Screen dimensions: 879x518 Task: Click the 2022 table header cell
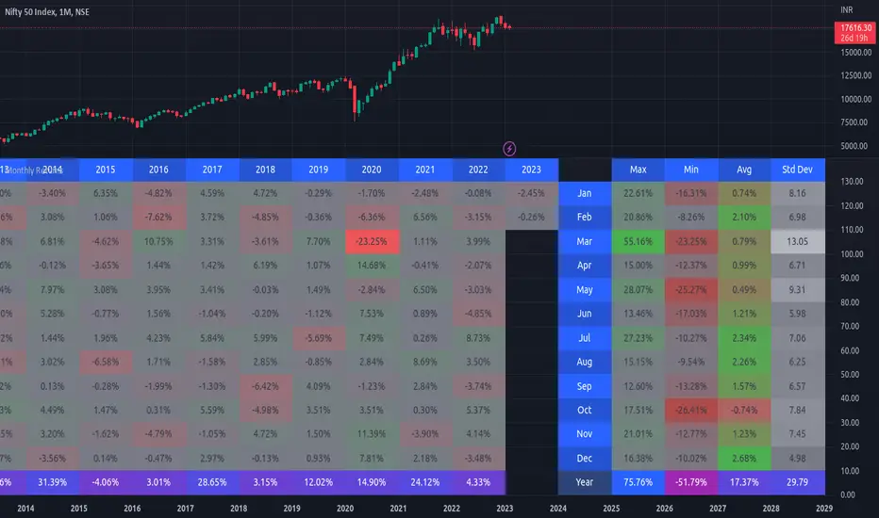click(x=478, y=170)
